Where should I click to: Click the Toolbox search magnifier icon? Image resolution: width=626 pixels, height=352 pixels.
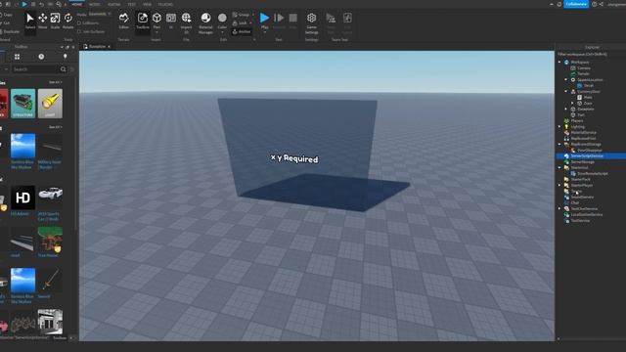(x=63, y=69)
